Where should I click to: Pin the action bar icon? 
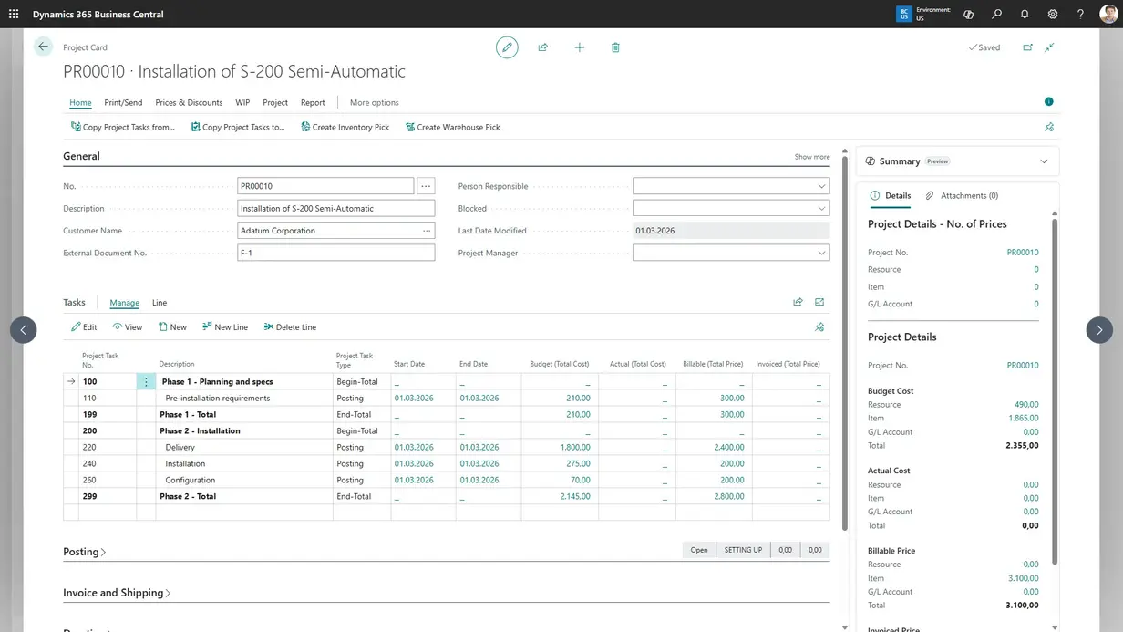[1049, 127]
